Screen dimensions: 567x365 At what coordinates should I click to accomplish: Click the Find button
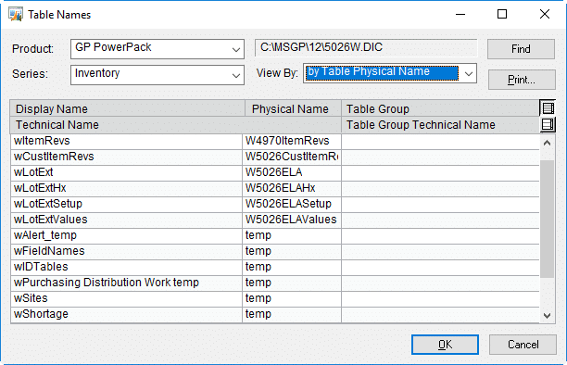(x=521, y=49)
